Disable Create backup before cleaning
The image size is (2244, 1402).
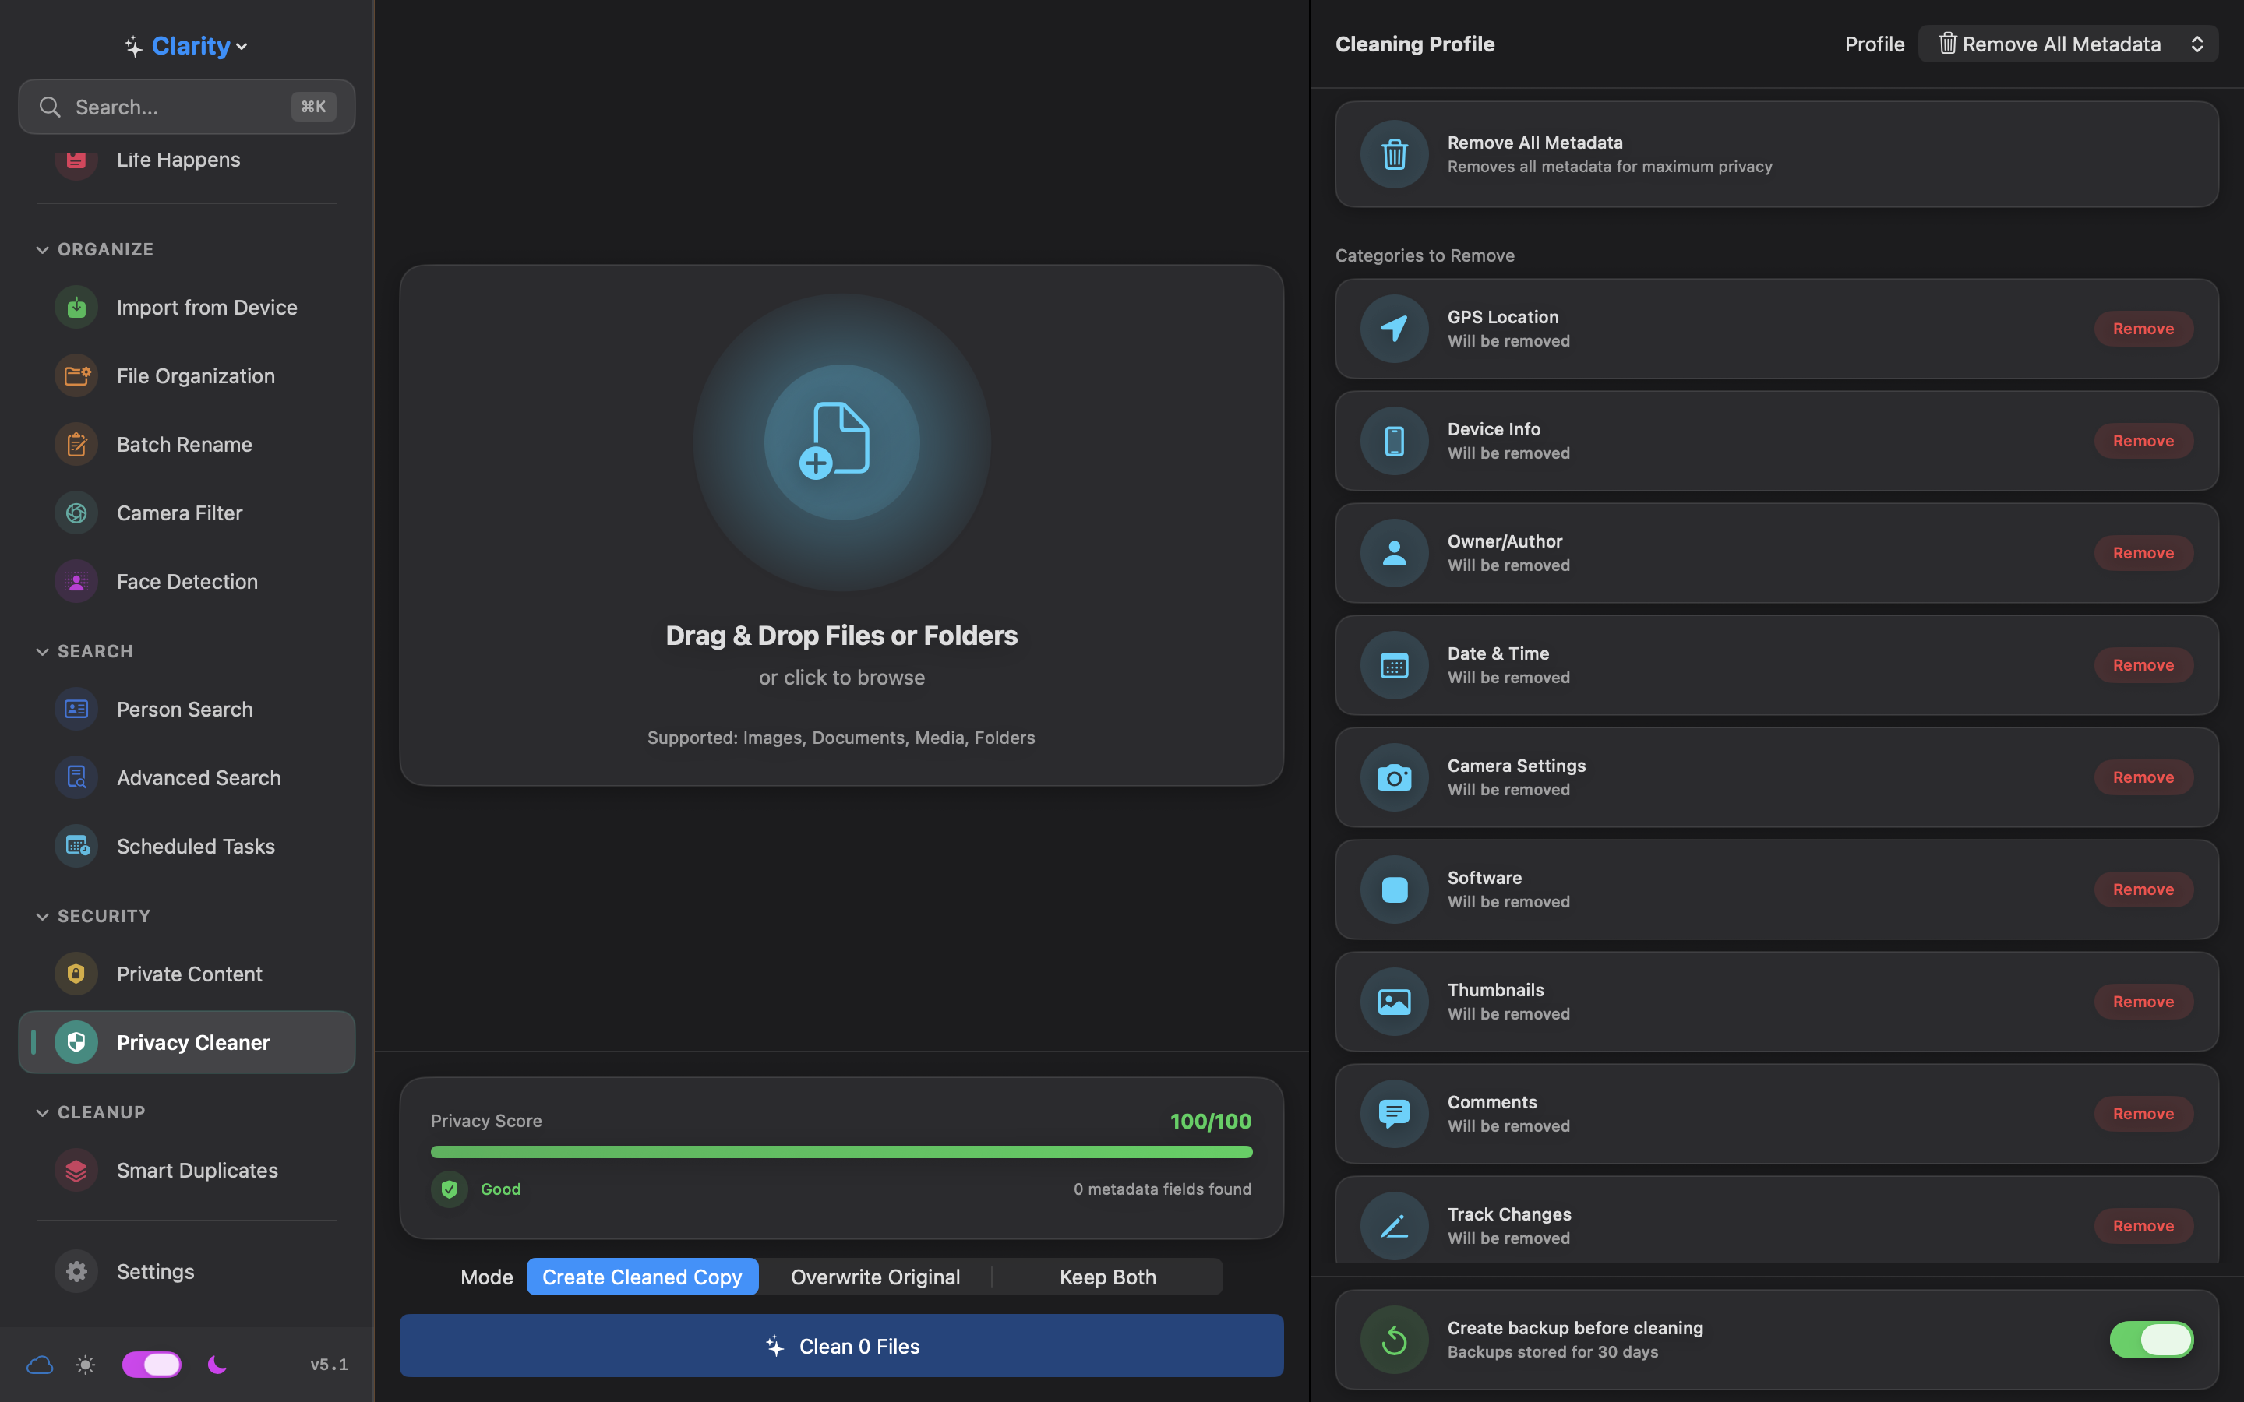(2153, 1338)
